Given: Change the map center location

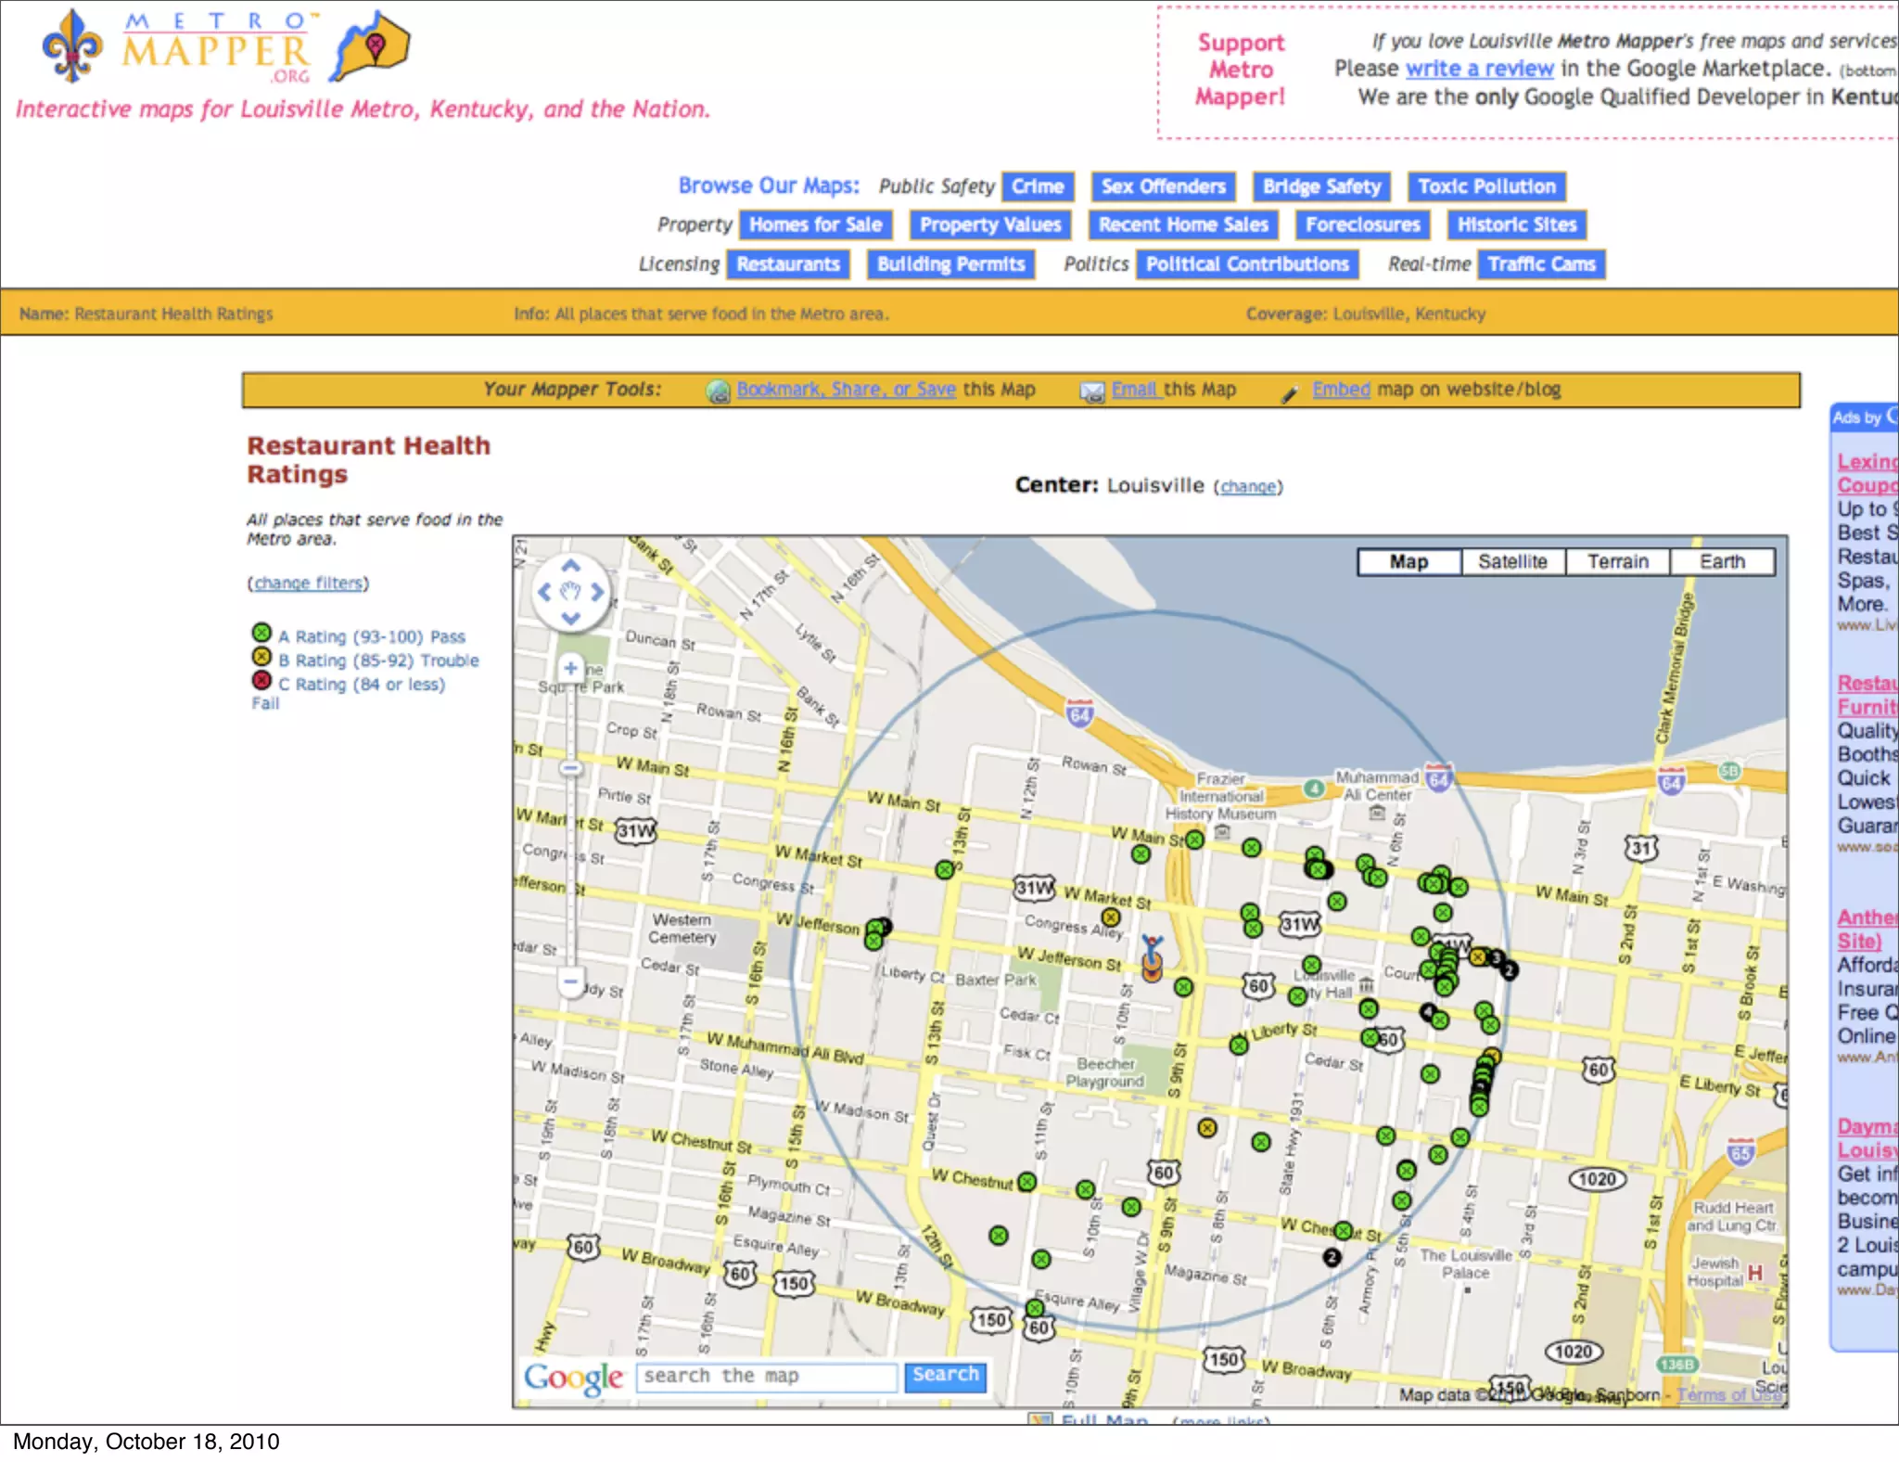Looking at the screenshot, I should (x=1247, y=486).
